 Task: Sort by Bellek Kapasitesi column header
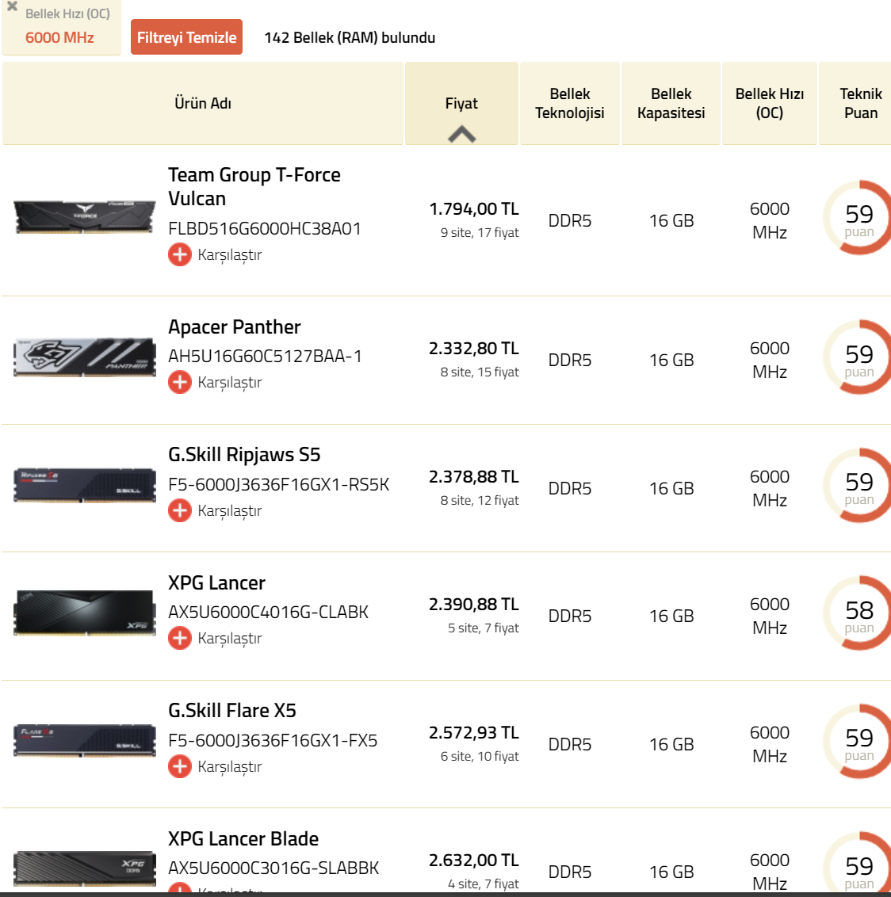[671, 104]
